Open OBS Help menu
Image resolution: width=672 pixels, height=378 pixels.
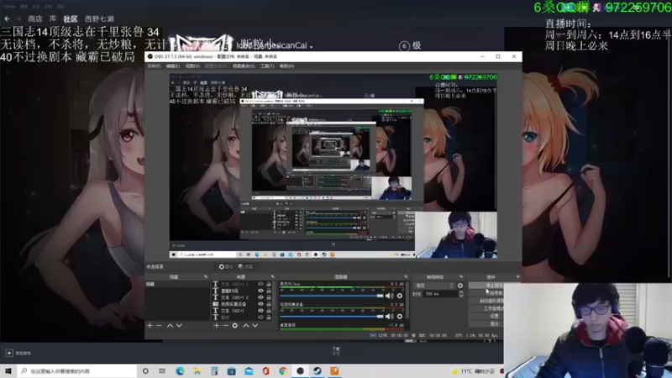[286, 66]
